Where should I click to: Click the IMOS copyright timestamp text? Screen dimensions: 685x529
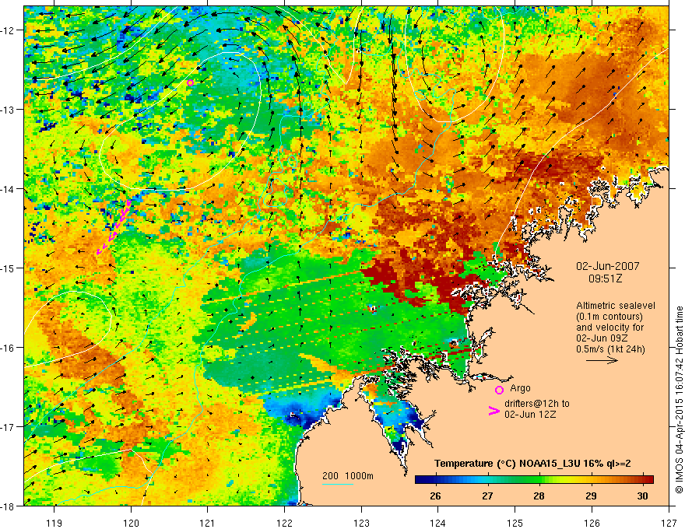pos(679,400)
